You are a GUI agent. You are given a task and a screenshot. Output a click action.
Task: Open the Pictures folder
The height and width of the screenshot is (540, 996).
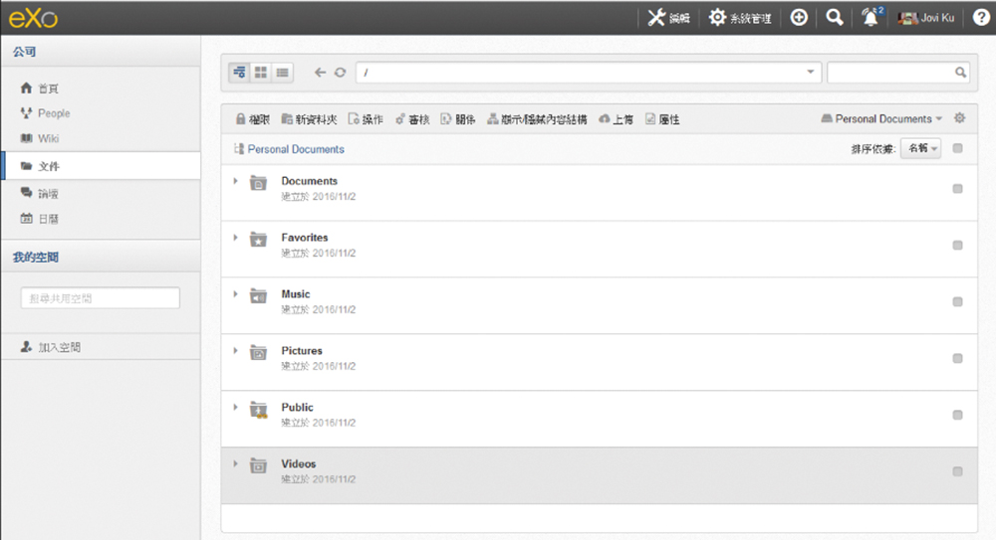pyautogui.click(x=302, y=351)
